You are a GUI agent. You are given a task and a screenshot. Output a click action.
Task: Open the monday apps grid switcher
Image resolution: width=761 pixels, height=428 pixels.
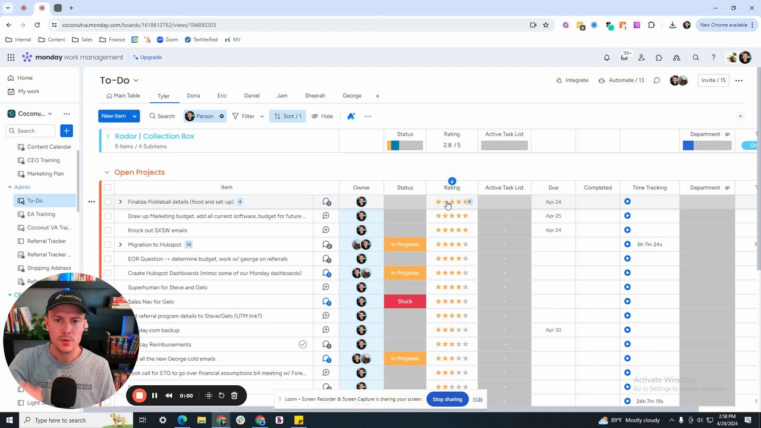coord(11,57)
